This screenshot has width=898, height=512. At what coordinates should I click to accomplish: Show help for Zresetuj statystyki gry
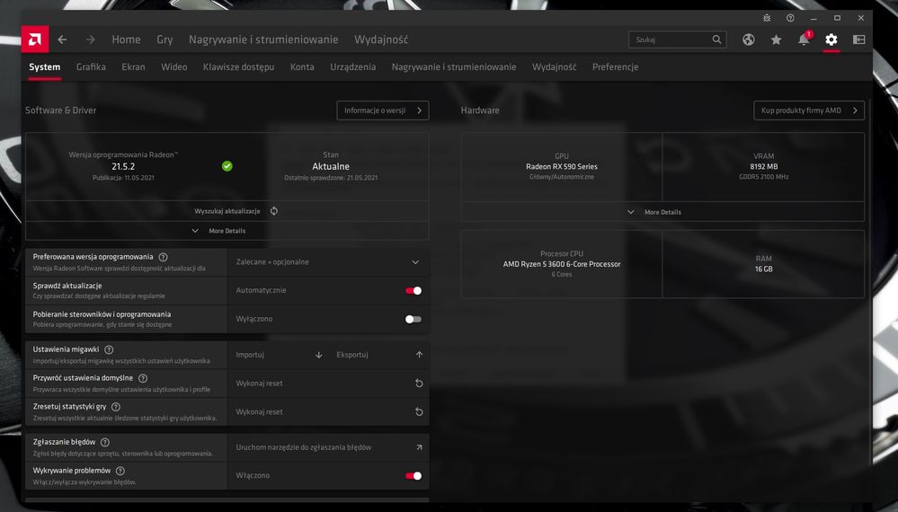tap(116, 407)
